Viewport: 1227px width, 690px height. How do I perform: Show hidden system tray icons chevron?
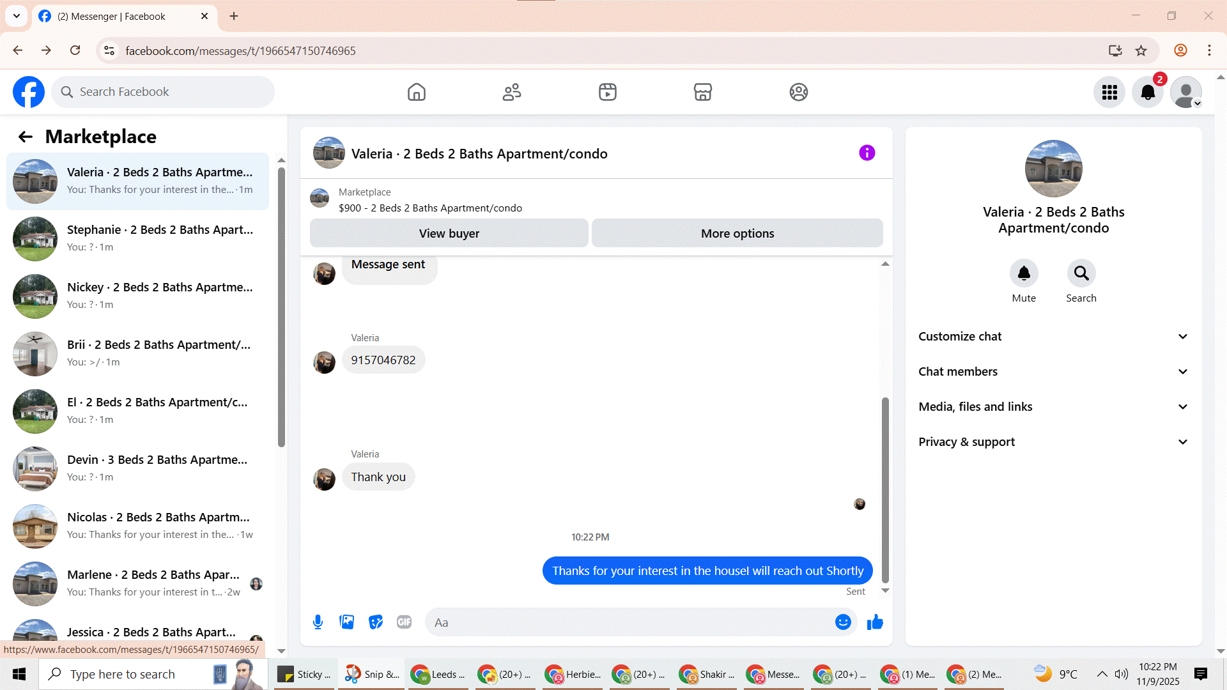point(1102,674)
